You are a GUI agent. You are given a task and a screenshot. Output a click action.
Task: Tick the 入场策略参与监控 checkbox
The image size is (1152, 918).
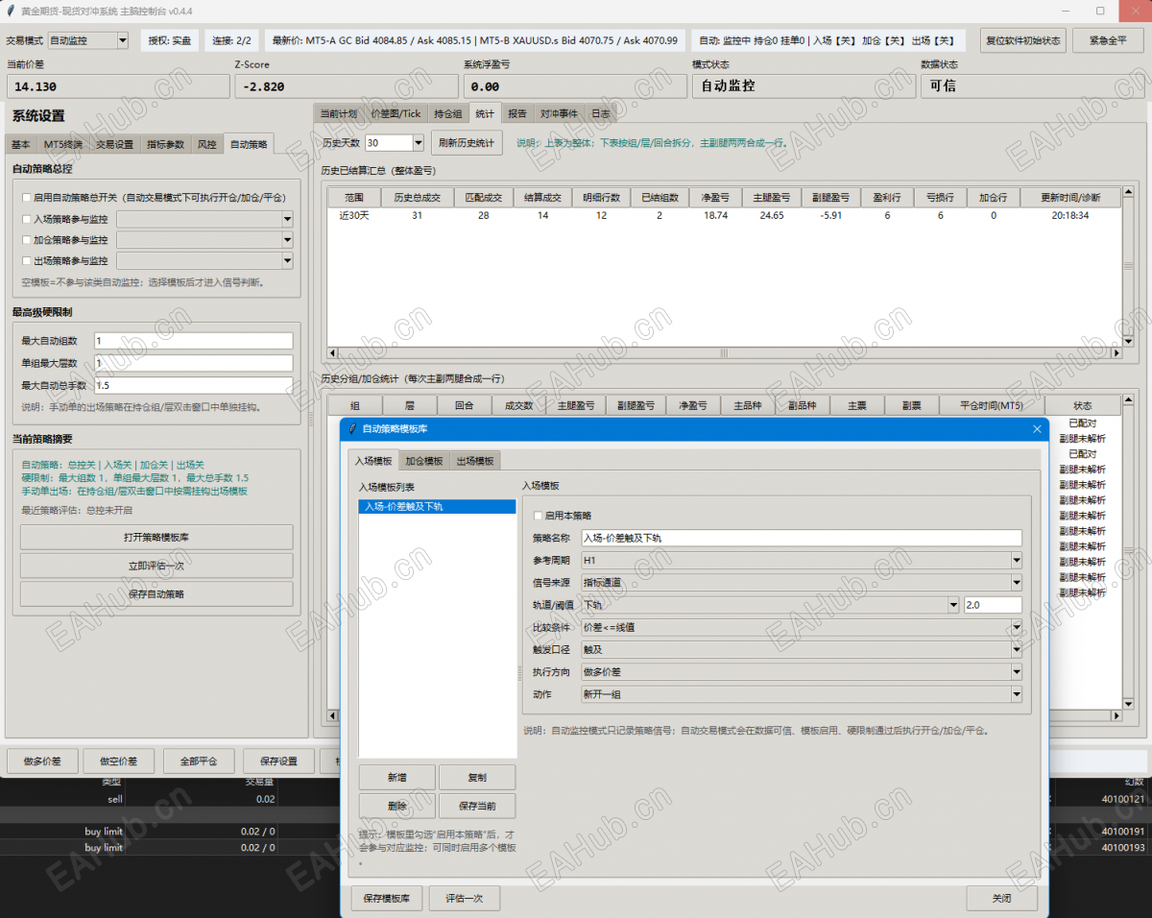27,218
